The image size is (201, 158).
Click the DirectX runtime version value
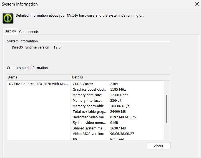57,47
